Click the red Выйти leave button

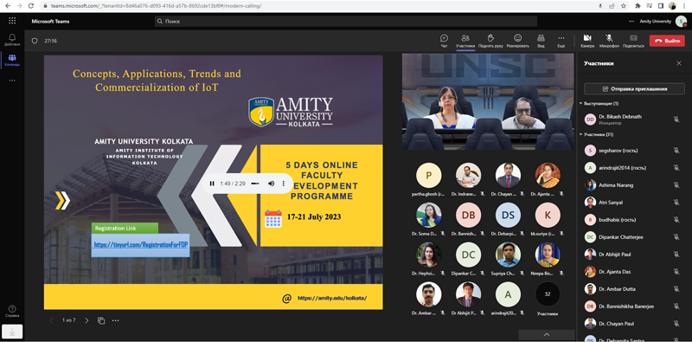coord(667,41)
